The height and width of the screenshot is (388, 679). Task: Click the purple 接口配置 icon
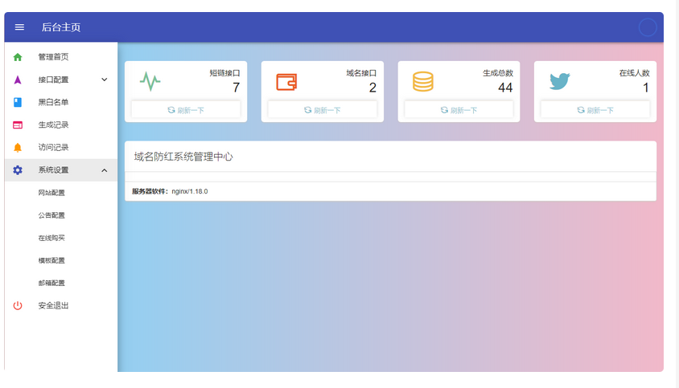18,80
